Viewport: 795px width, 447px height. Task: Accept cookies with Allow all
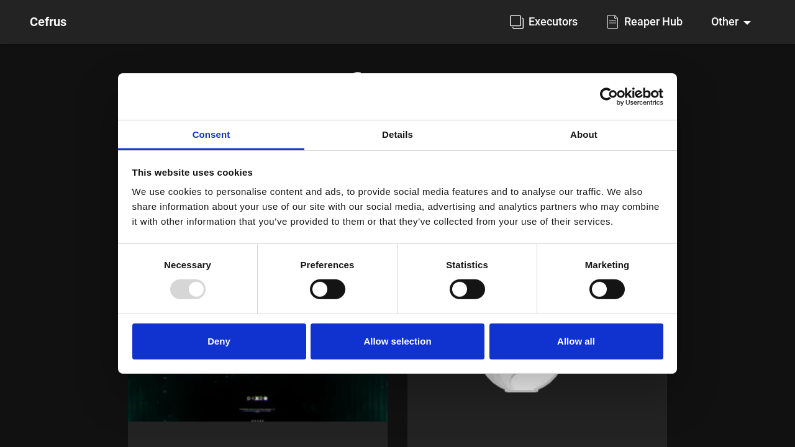(x=576, y=341)
